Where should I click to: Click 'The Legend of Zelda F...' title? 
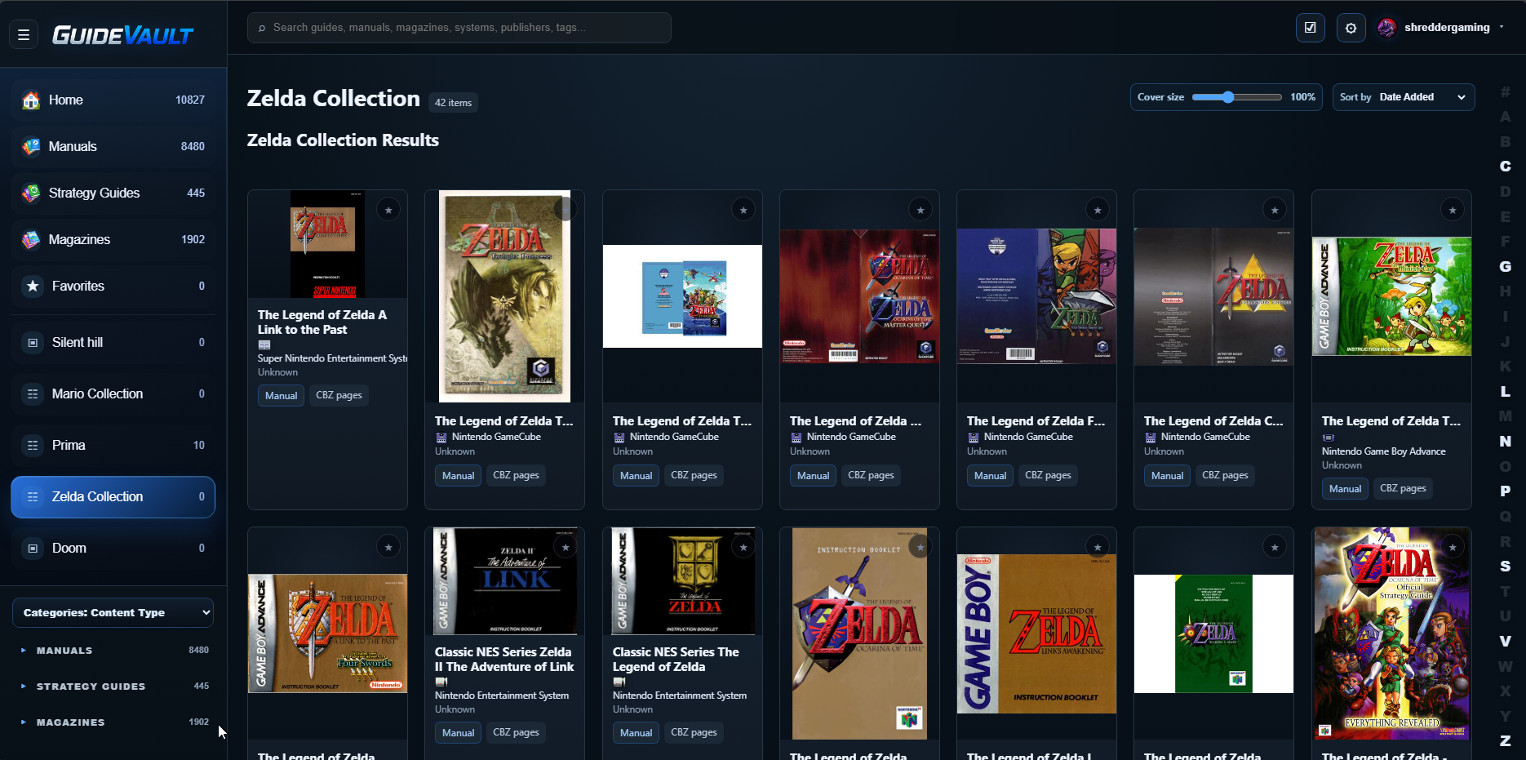(x=1036, y=421)
